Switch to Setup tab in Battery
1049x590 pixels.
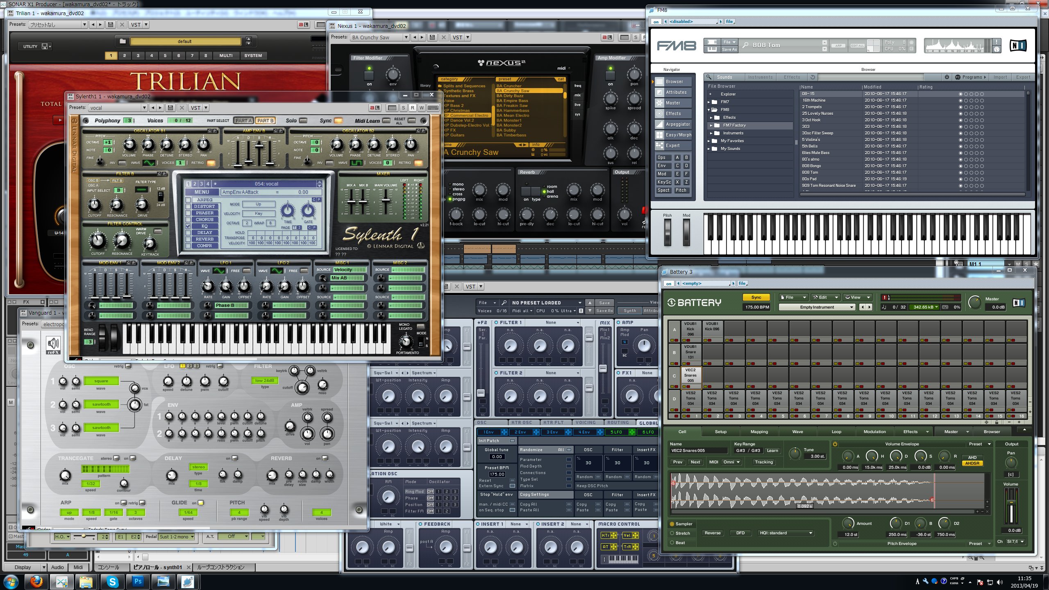point(720,431)
